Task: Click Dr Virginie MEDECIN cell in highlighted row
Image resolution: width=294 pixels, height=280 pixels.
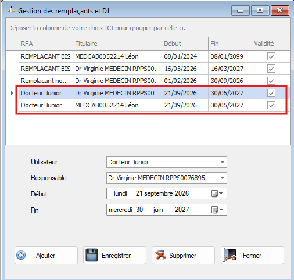Action: 117,93
